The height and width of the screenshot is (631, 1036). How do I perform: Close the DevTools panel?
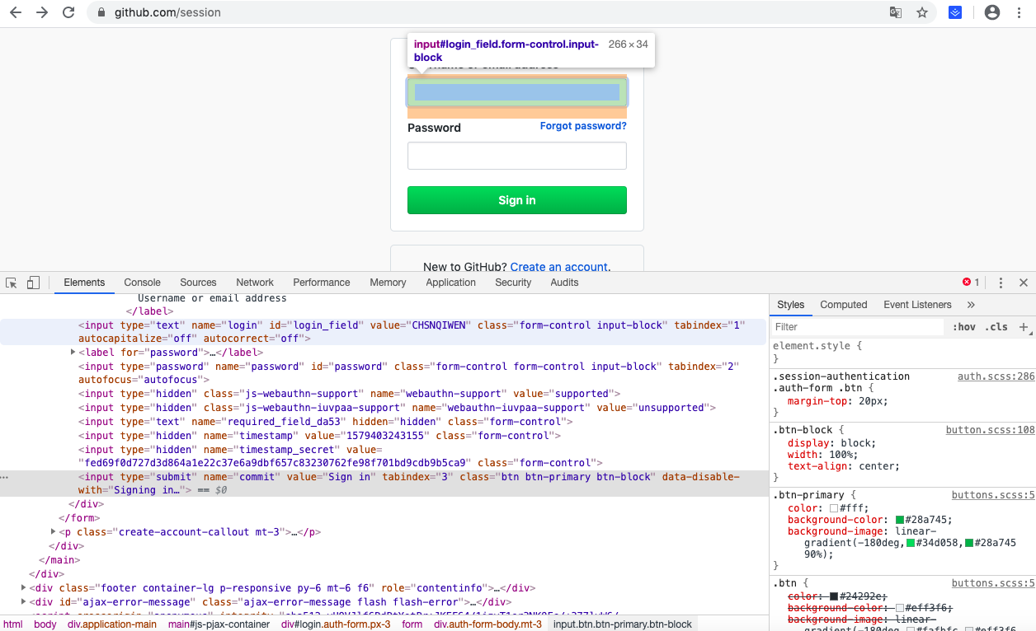point(1024,283)
